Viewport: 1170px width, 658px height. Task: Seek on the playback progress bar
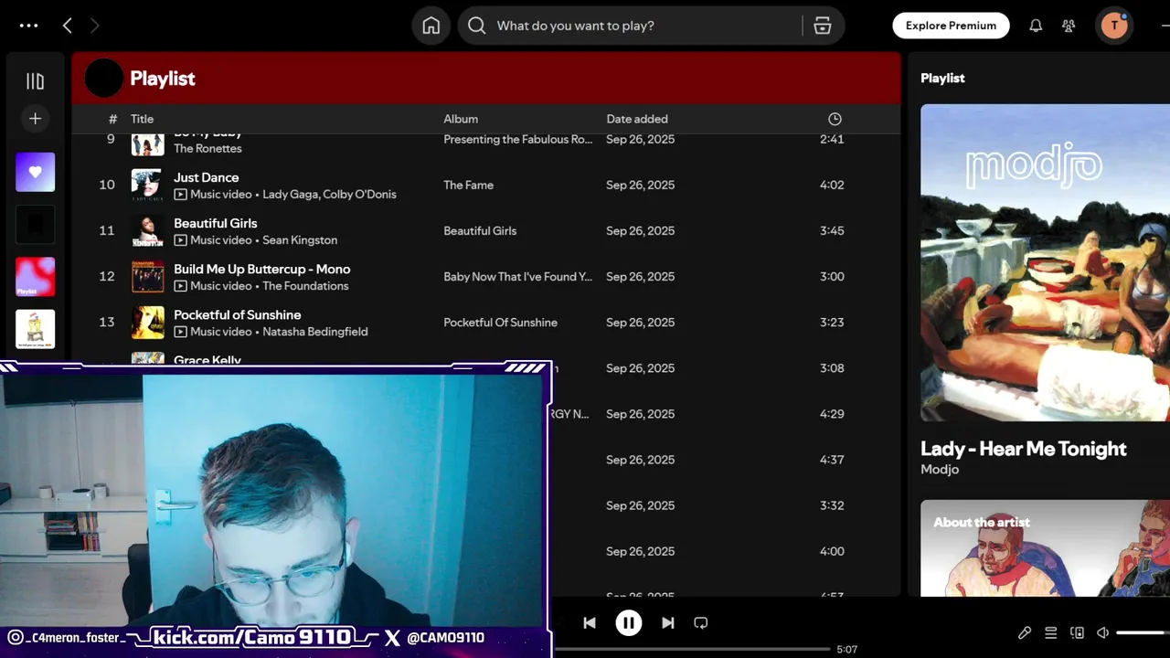(x=692, y=650)
